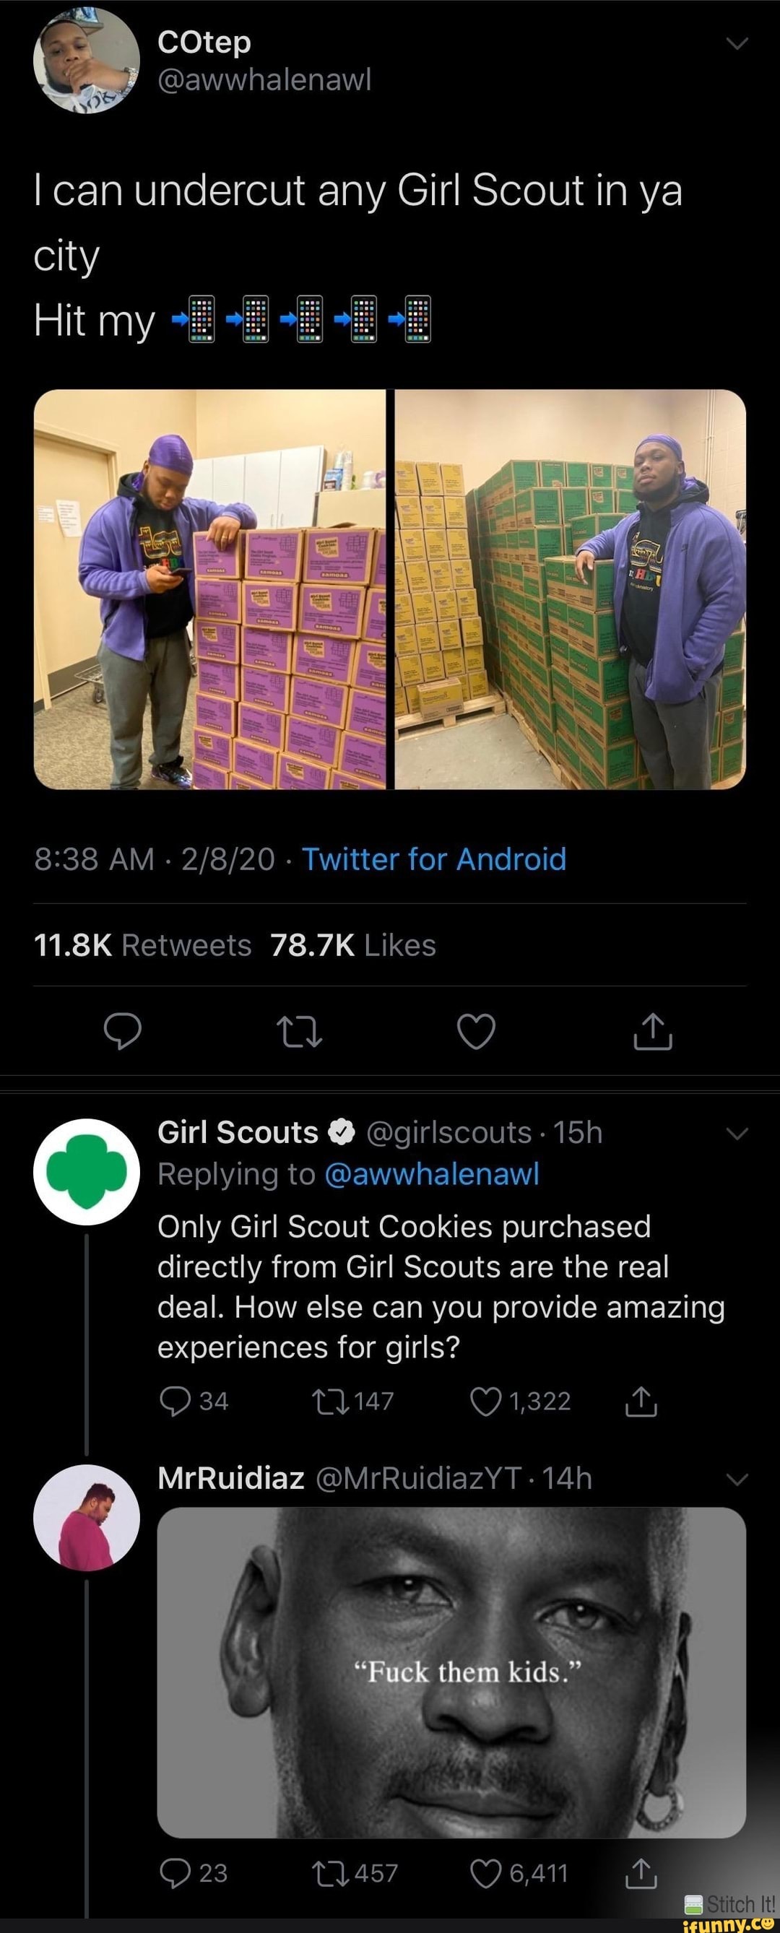
Task: Like the main COtep tweet
Action: [477, 1030]
